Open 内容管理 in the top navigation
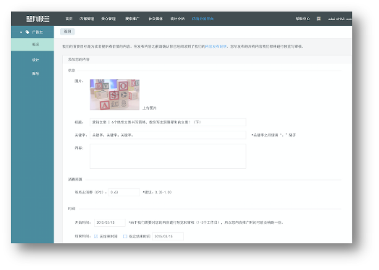 pyautogui.click(x=87, y=19)
